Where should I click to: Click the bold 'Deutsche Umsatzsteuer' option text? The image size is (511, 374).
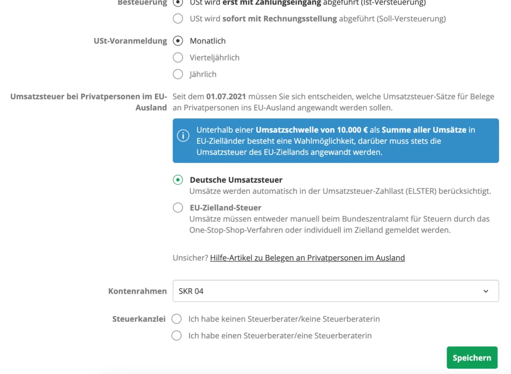pyautogui.click(x=235, y=180)
